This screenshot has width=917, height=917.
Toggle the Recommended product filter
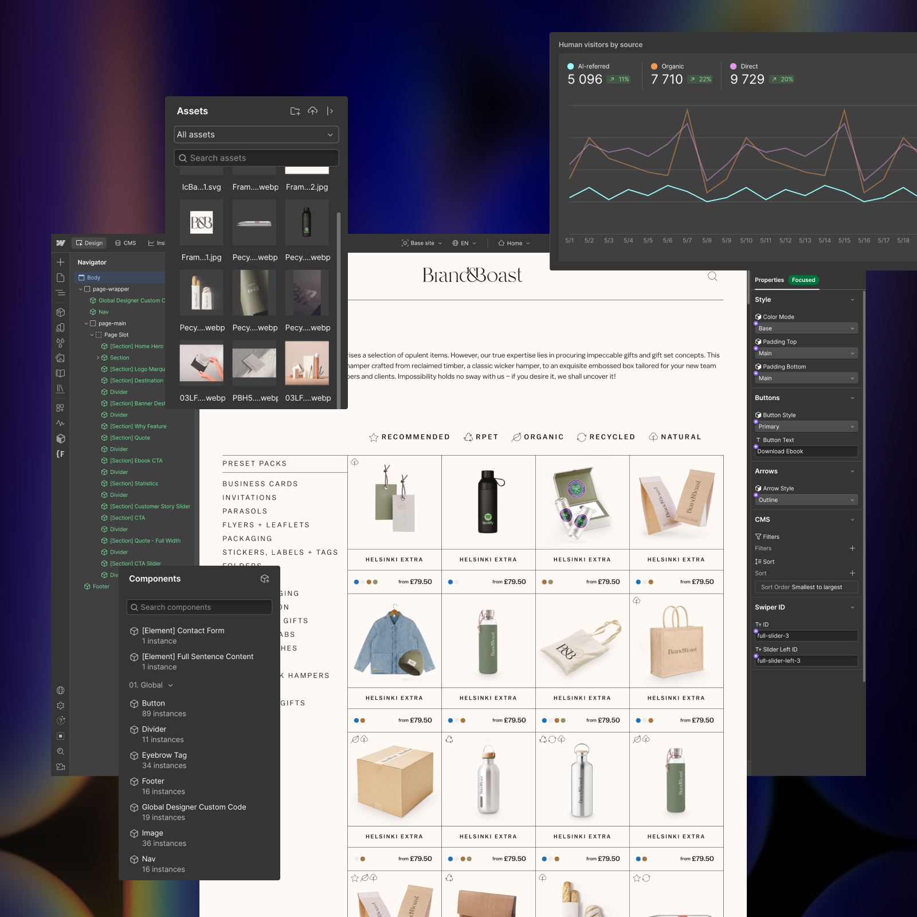click(409, 437)
